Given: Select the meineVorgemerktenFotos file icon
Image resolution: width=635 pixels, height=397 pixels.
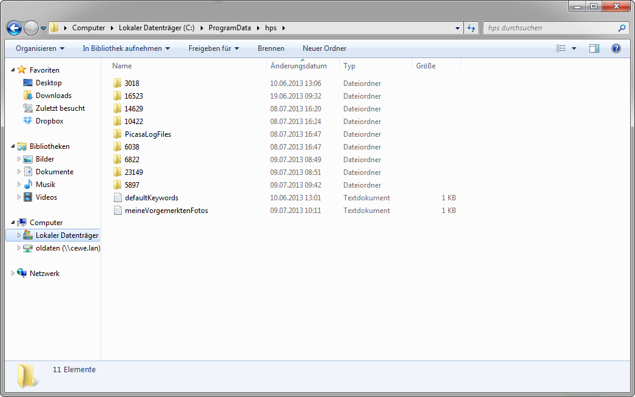Looking at the screenshot, I should (118, 211).
